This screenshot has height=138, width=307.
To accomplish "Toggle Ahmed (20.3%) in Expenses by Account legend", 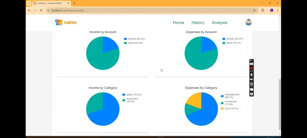I will click(233, 39).
